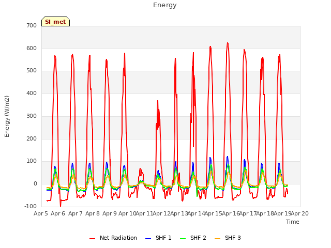Click the Apr 20 tick label

pyautogui.click(x=300, y=213)
